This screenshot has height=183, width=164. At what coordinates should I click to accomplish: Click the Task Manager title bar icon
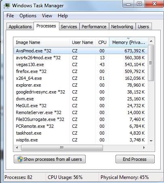[x=7, y=6]
